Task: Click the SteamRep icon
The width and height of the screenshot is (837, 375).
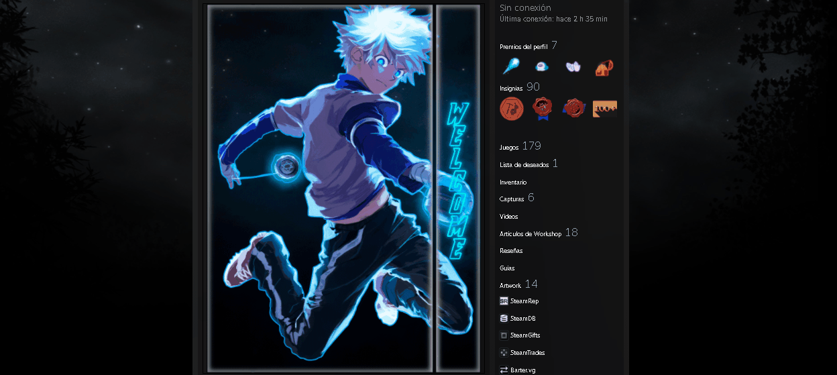Action: click(504, 301)
